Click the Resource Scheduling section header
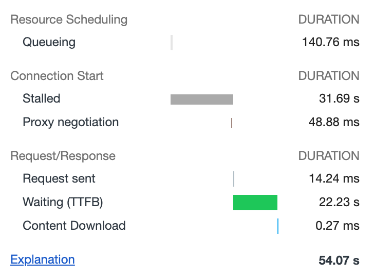The width and height of the screenshot is (374, 280). click(69, 20)
